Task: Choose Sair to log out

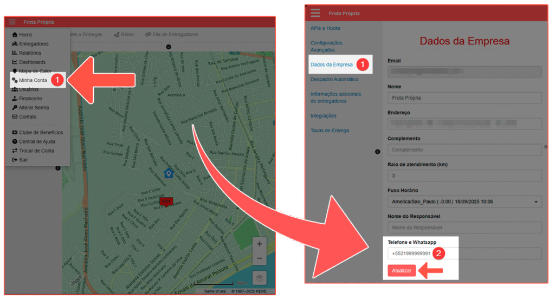Action: coord(23,160)
